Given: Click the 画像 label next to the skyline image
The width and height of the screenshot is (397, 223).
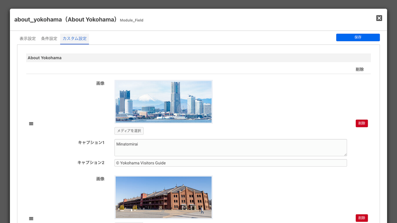Looking at the screenshot, I should pos(100,83).
